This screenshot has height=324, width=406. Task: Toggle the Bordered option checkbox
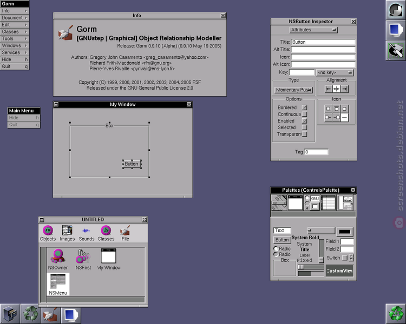click(x=304, y=107)
